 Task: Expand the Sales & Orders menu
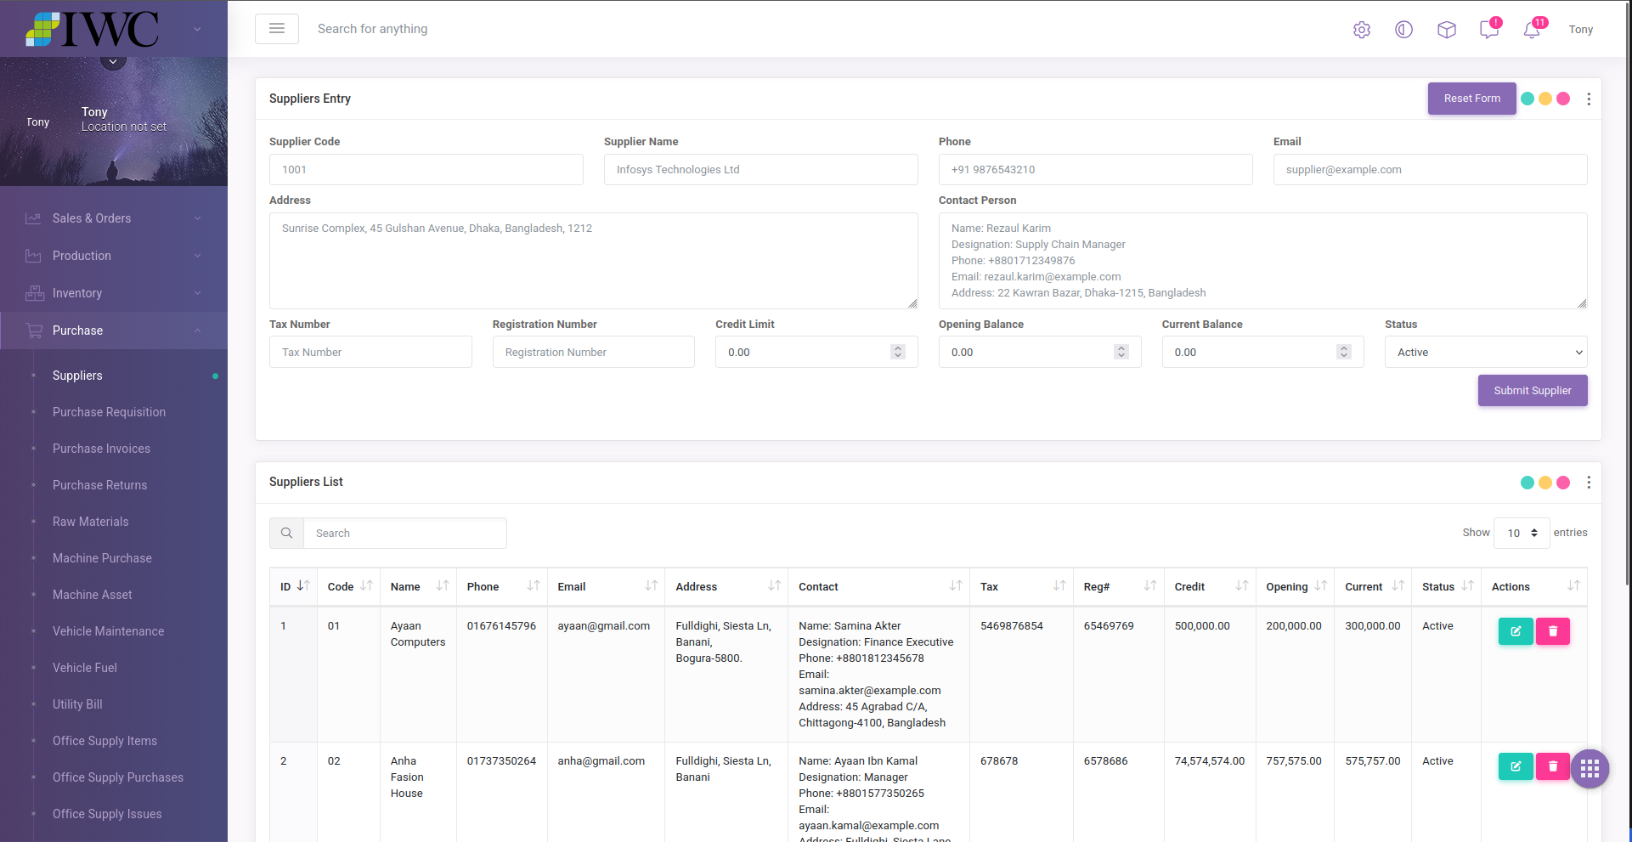(x=114, y=218)
